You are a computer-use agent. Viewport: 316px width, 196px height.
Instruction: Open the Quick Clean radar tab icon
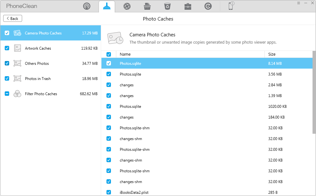pyautogui.click(x=87, y=6)
